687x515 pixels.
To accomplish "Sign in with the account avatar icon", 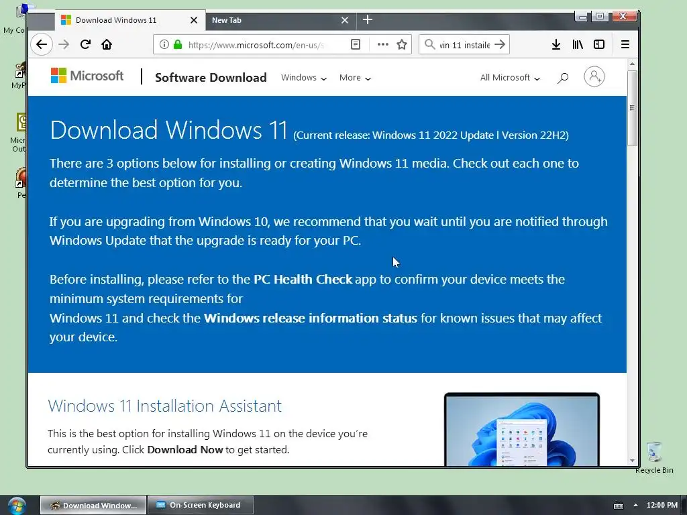I will coord(594,76).
